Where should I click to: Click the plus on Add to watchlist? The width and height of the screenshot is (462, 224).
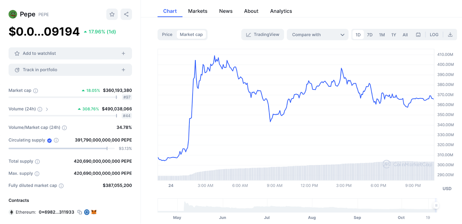coord(123,53)
